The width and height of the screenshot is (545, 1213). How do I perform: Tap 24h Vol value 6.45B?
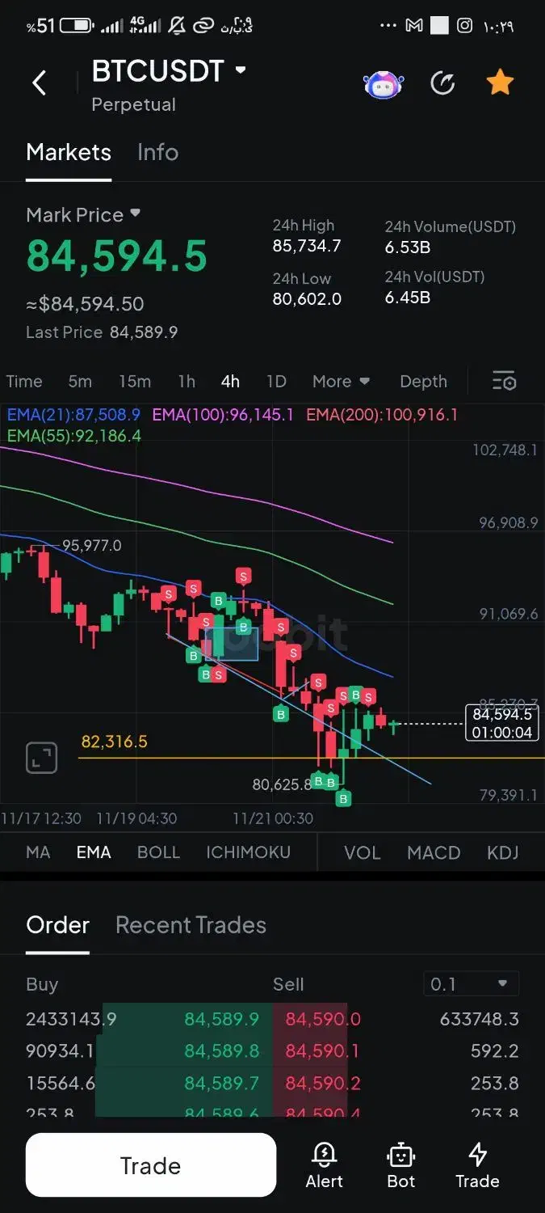click(408, 298)
